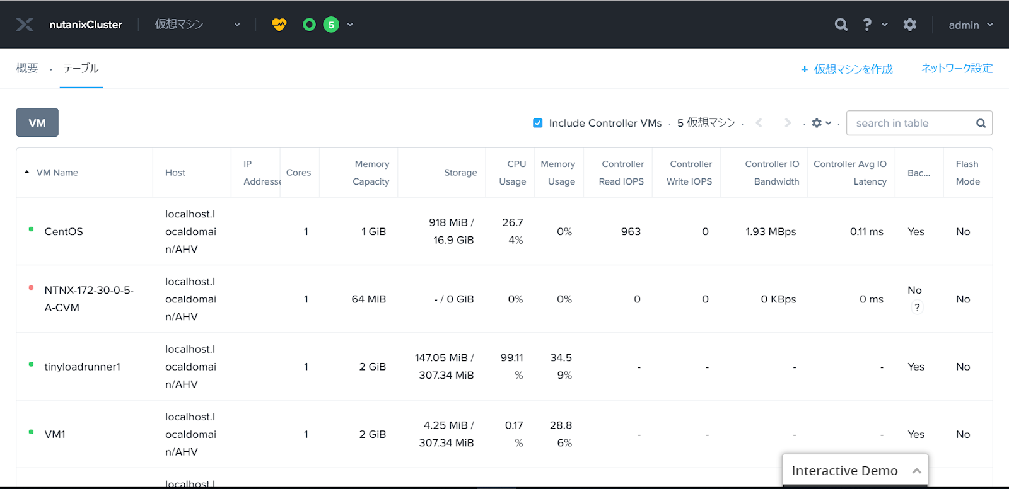This screenshot has width=1009, height=489.
Task: Expand the help menu chevron
Action: click(x=885, y=25)
